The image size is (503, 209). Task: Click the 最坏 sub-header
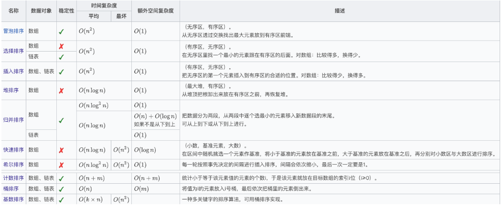point(121,16)
